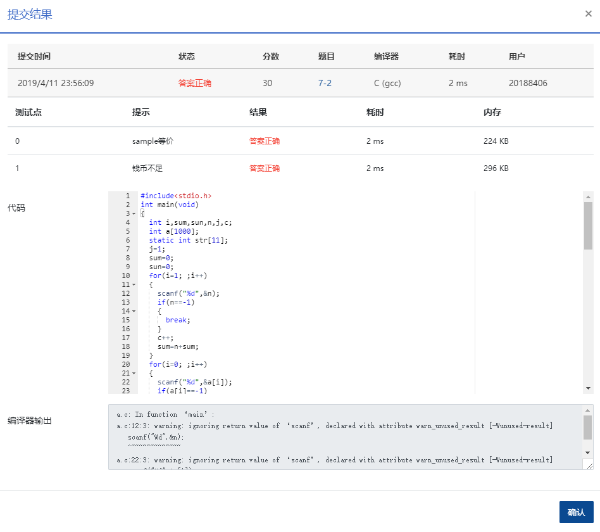The image size is (600, 532).
Task: Click the compiler output scrollbar thumb
Action: [587, 427]
